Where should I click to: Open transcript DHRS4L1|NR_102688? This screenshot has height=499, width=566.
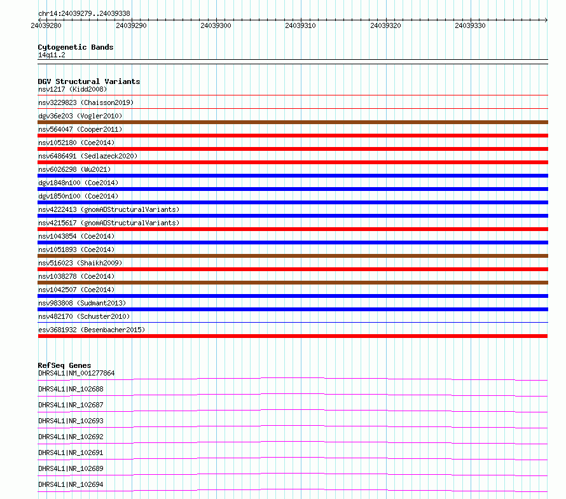point(71,389)
